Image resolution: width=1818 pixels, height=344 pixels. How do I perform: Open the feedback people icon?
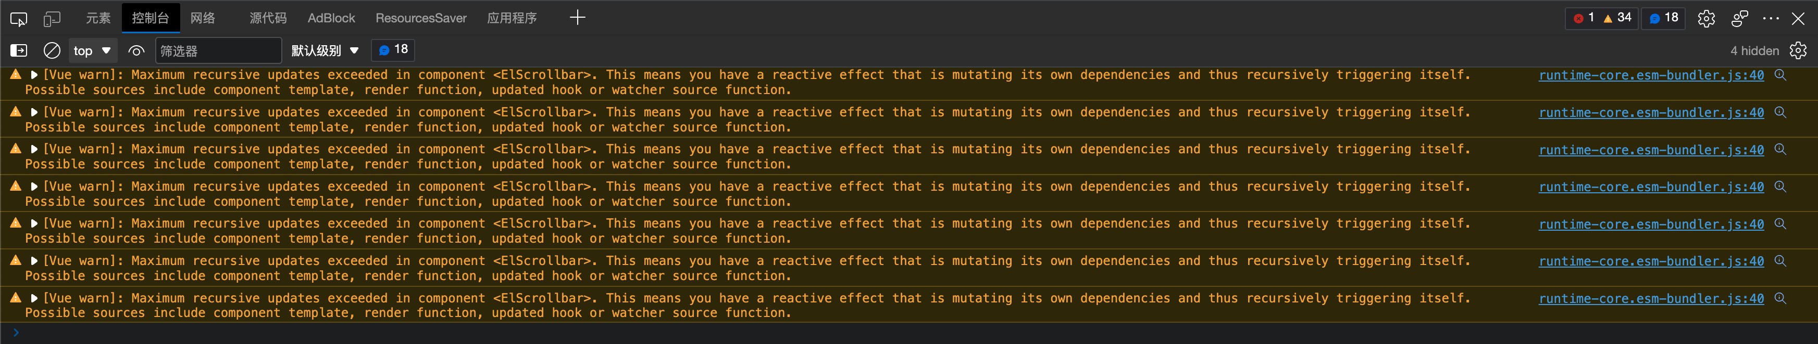point(1740,18)
